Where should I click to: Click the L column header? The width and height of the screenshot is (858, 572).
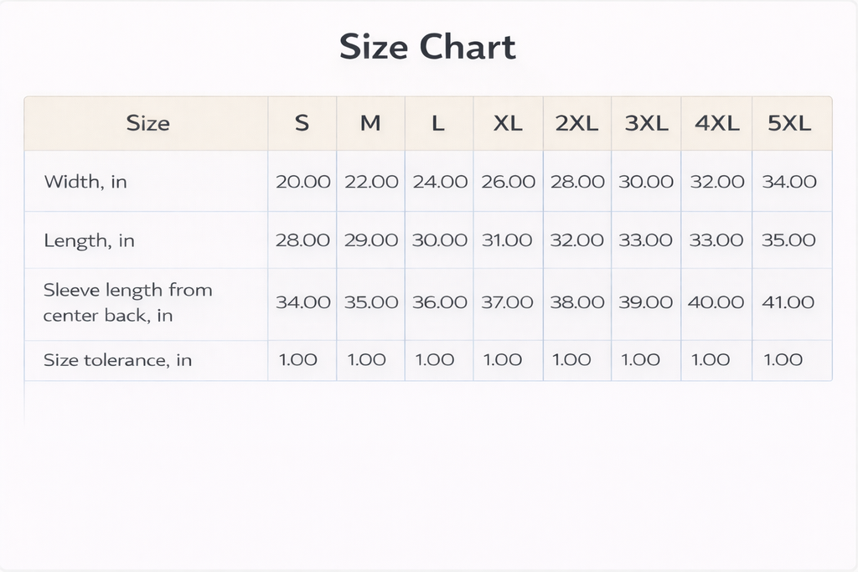pos(437,124)
